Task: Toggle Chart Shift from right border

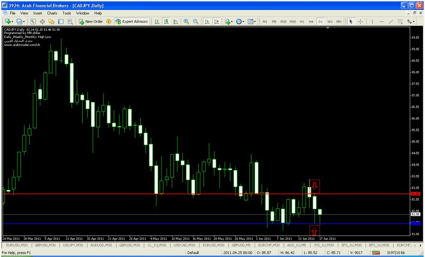Action: 216,22
